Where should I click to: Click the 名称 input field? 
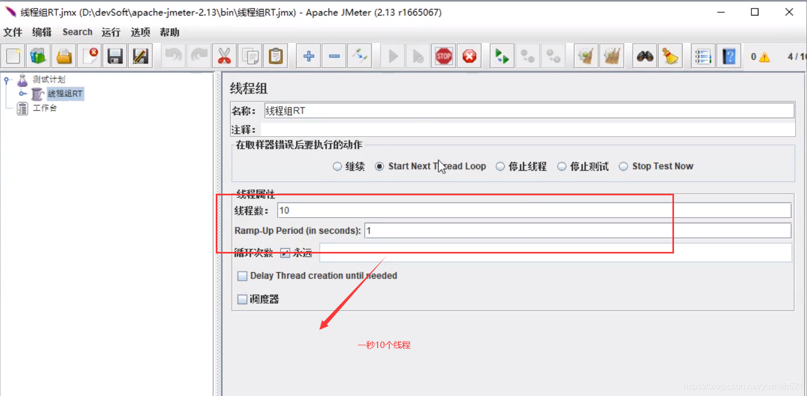click(x=529, y=110)
